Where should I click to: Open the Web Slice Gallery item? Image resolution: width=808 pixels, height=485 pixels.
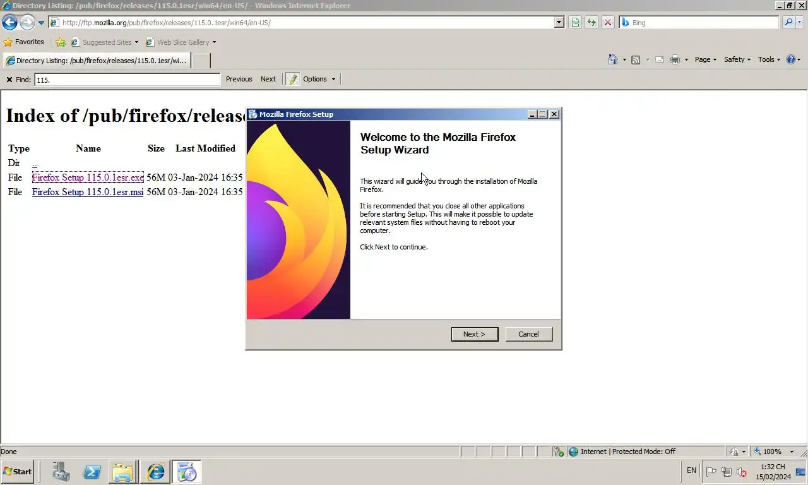click(x=181, y=42)
